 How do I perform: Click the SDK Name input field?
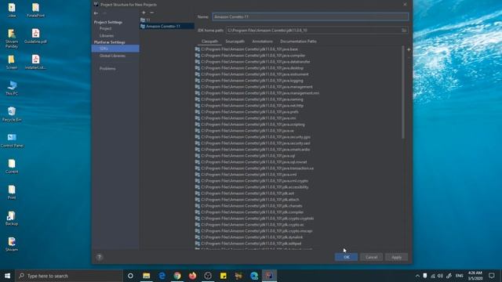pos(311,16)
